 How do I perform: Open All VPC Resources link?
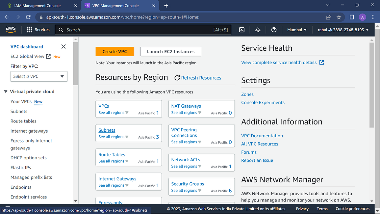point(260,144)
